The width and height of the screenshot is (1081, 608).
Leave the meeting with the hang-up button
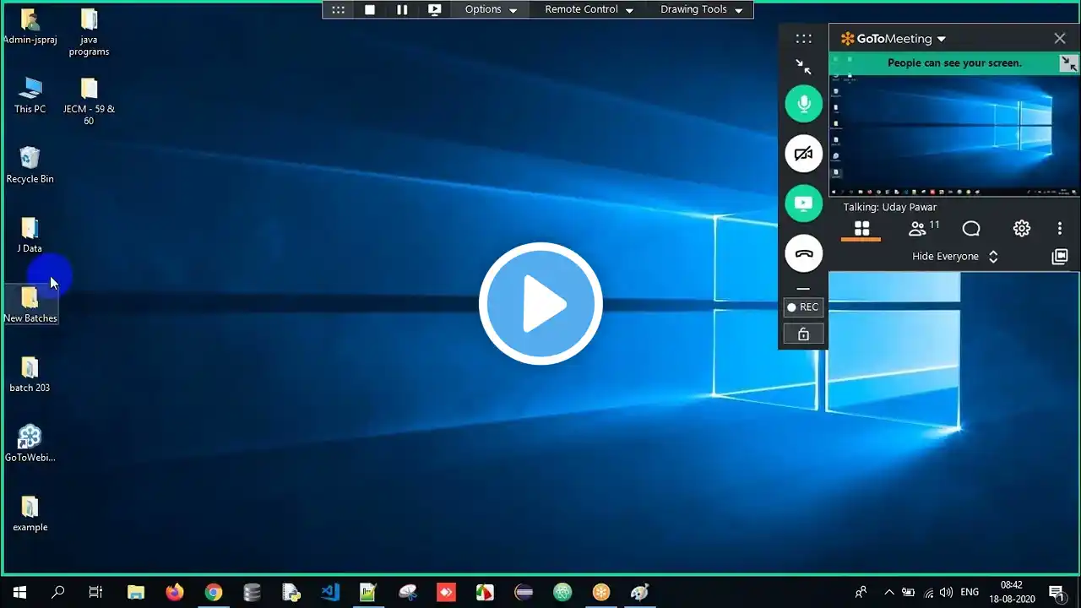pos(804,253)
